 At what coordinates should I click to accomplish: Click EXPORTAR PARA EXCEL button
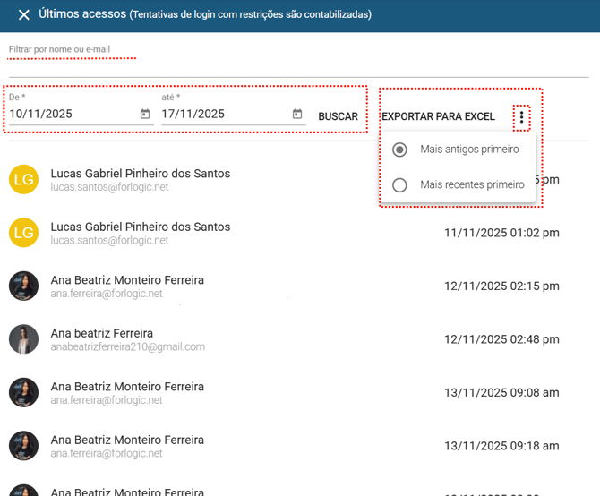coord(438,117)
